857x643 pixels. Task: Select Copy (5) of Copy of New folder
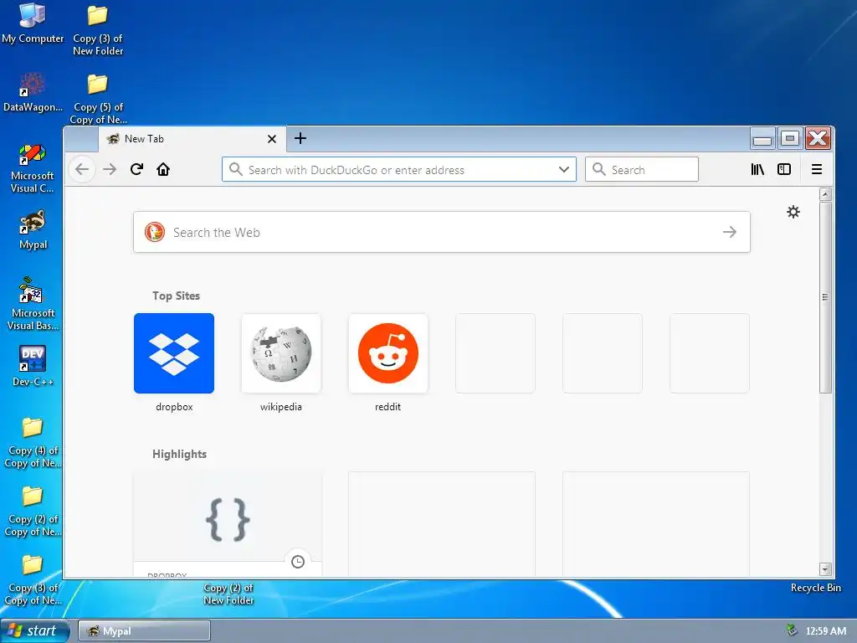click(98, 99)
